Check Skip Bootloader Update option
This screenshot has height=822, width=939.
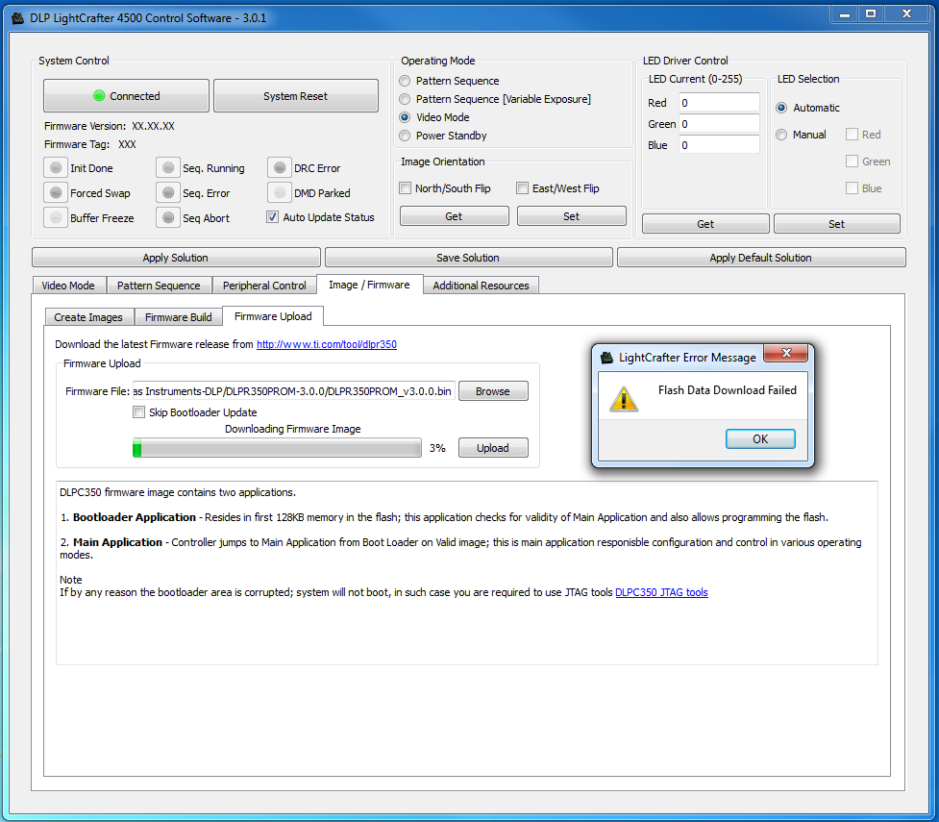(139, 412)
